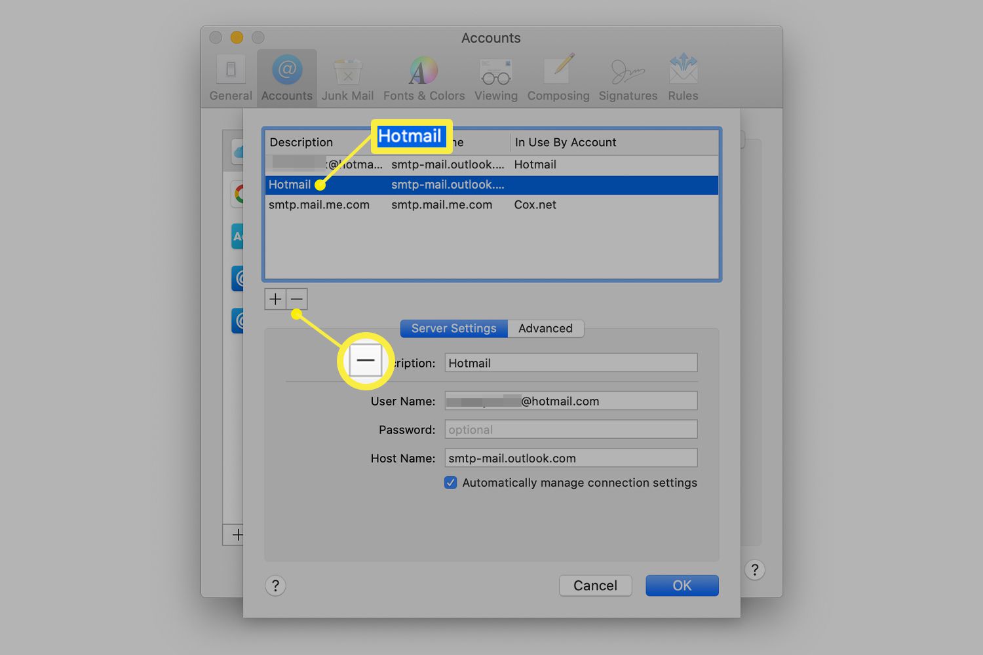Viewport: 983px width, 655px height.
Task: Edit the Description field containing Hotmail
Action: coord(571,363)
